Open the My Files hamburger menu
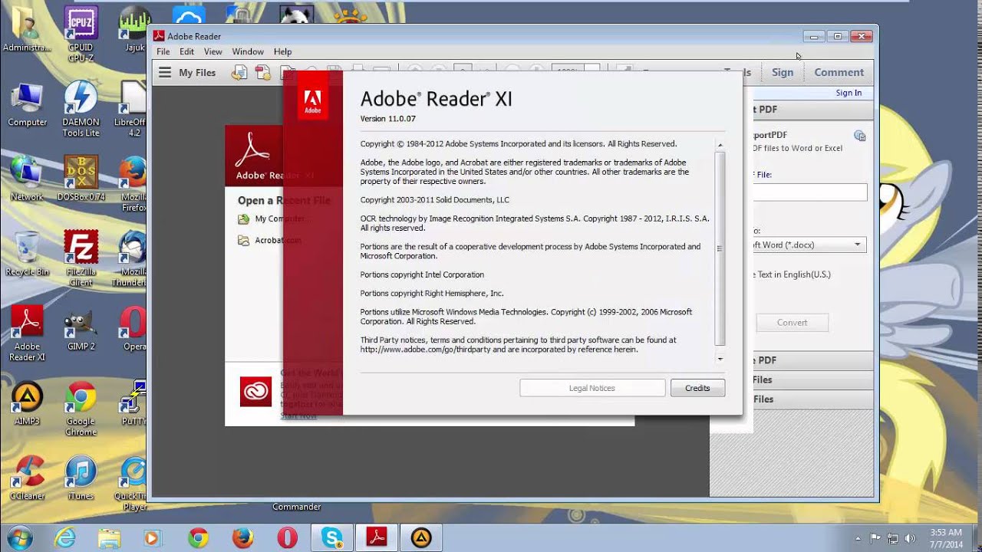This screenshot has height=552, width=982. tap(165, 72)
